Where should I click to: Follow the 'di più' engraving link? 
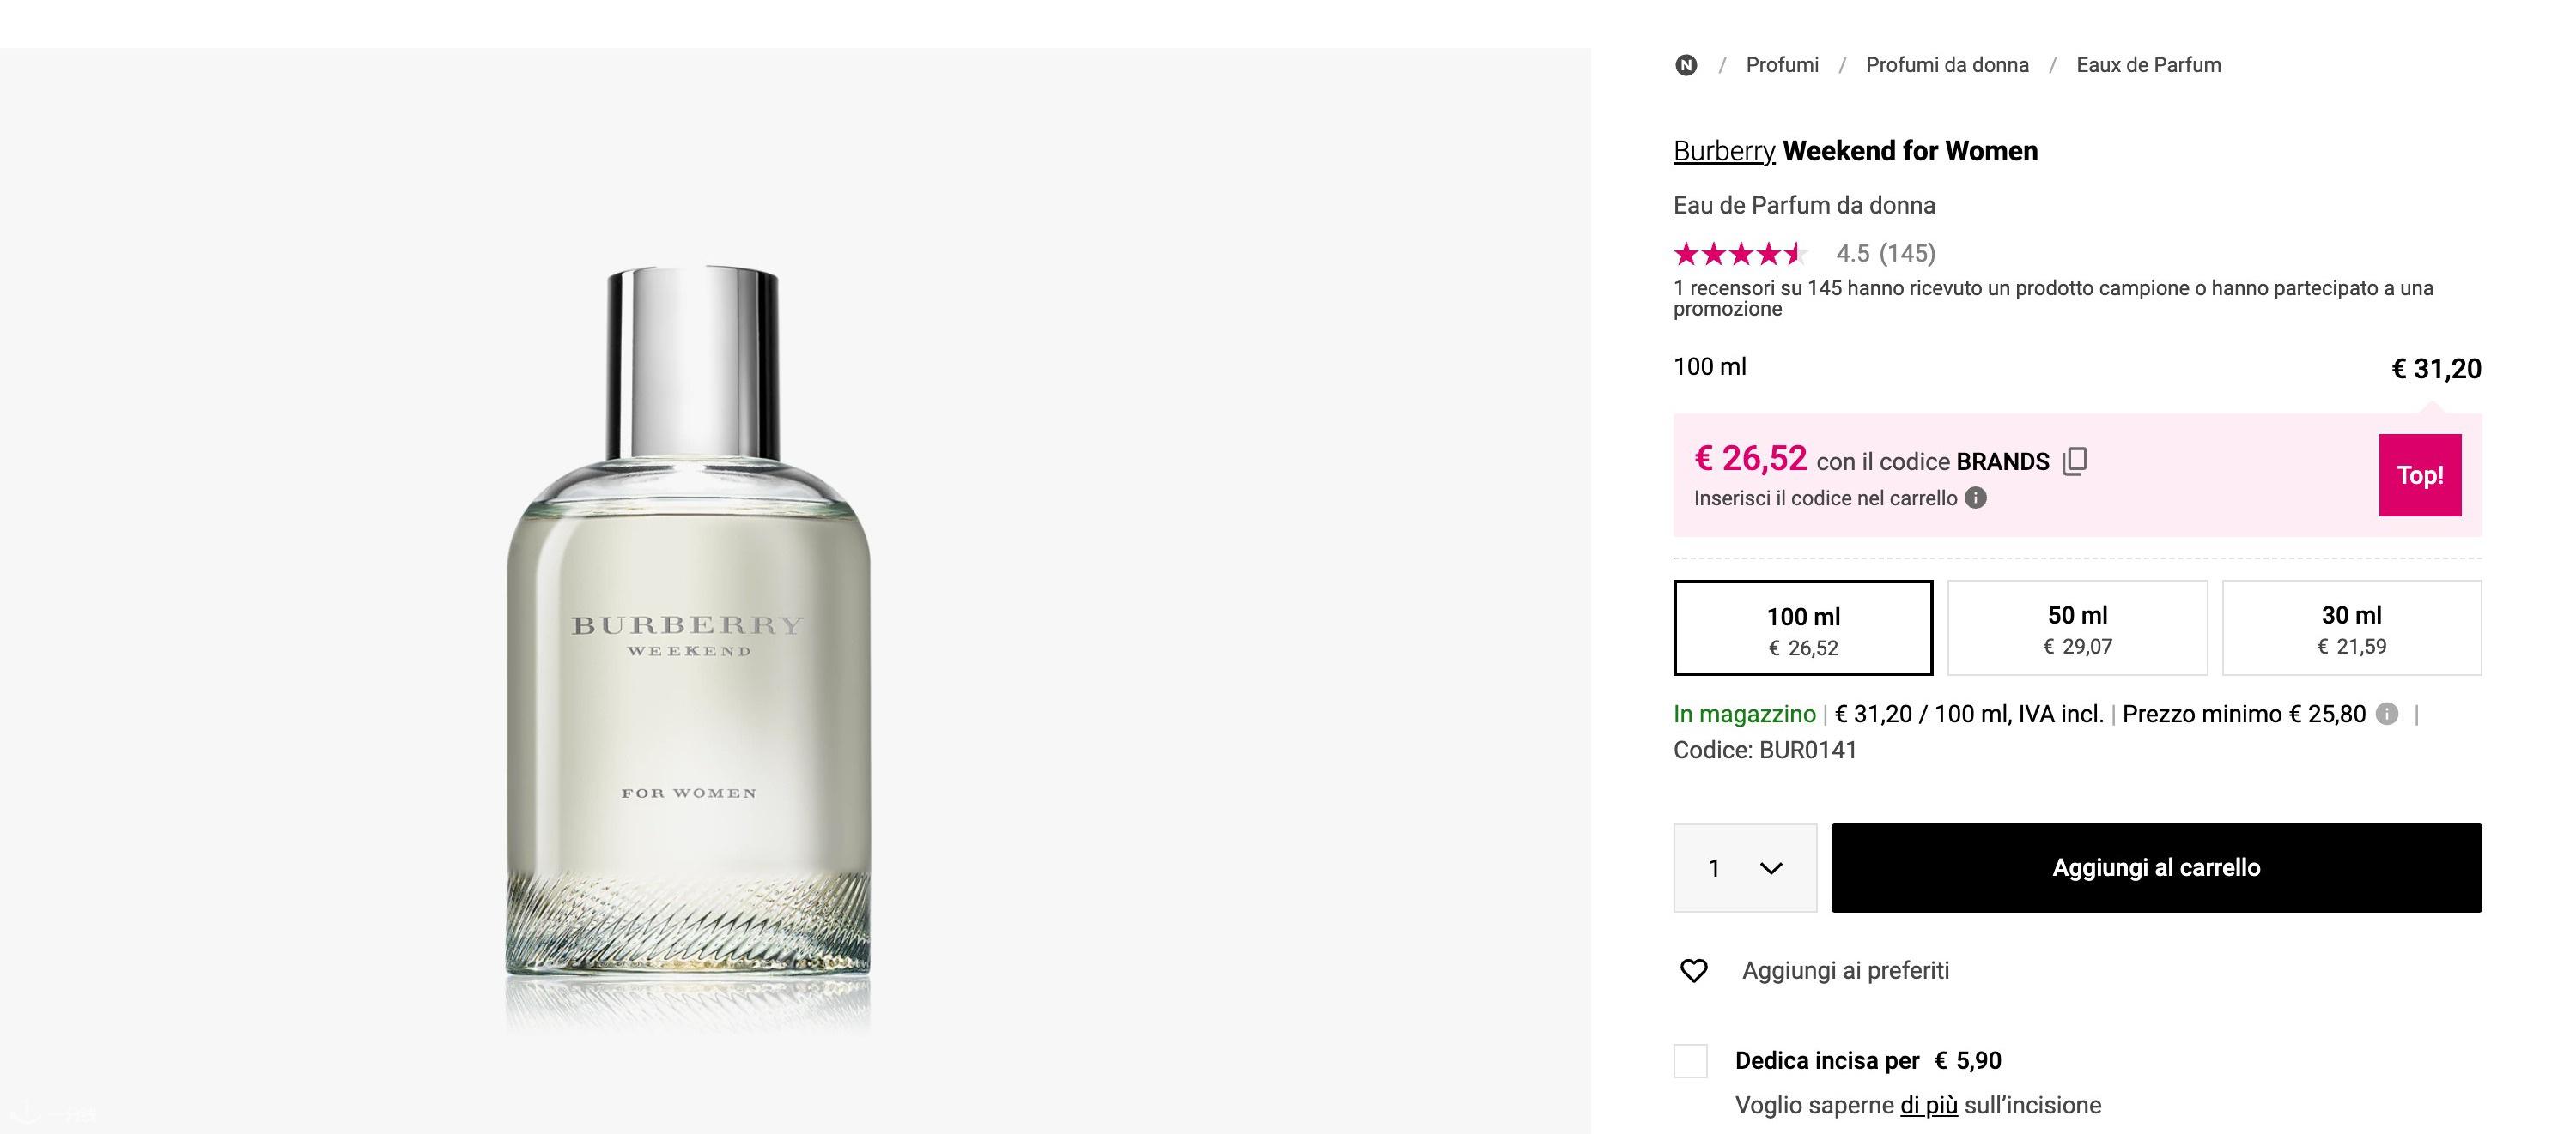tap(1929, 1105)
